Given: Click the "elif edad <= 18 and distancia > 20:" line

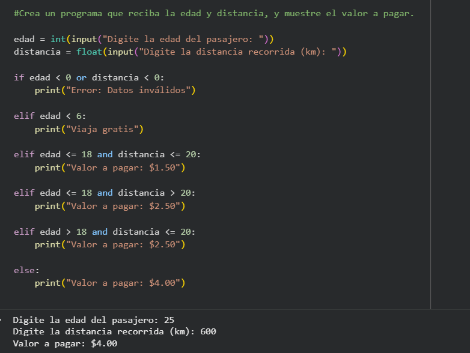Looking at the screenshot, I should pos(104,193).
